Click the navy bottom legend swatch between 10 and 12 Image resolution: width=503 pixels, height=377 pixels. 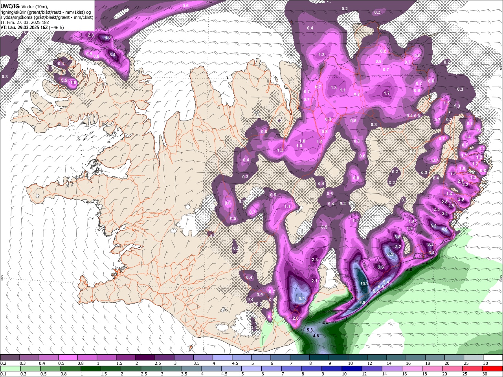pyautogui.click(x=352, y=368)
